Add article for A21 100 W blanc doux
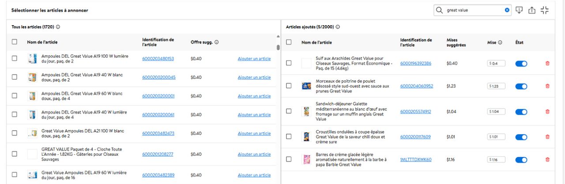 pos(254,133)
